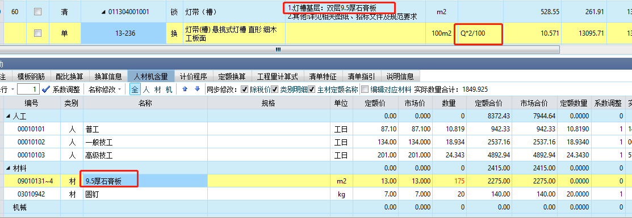632x218 pixels.
Task: Click the 13-236 code cell
Action: click(x=124, y=33)
